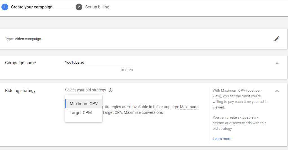Focus the campaign name text field

[x=99, y=63]
